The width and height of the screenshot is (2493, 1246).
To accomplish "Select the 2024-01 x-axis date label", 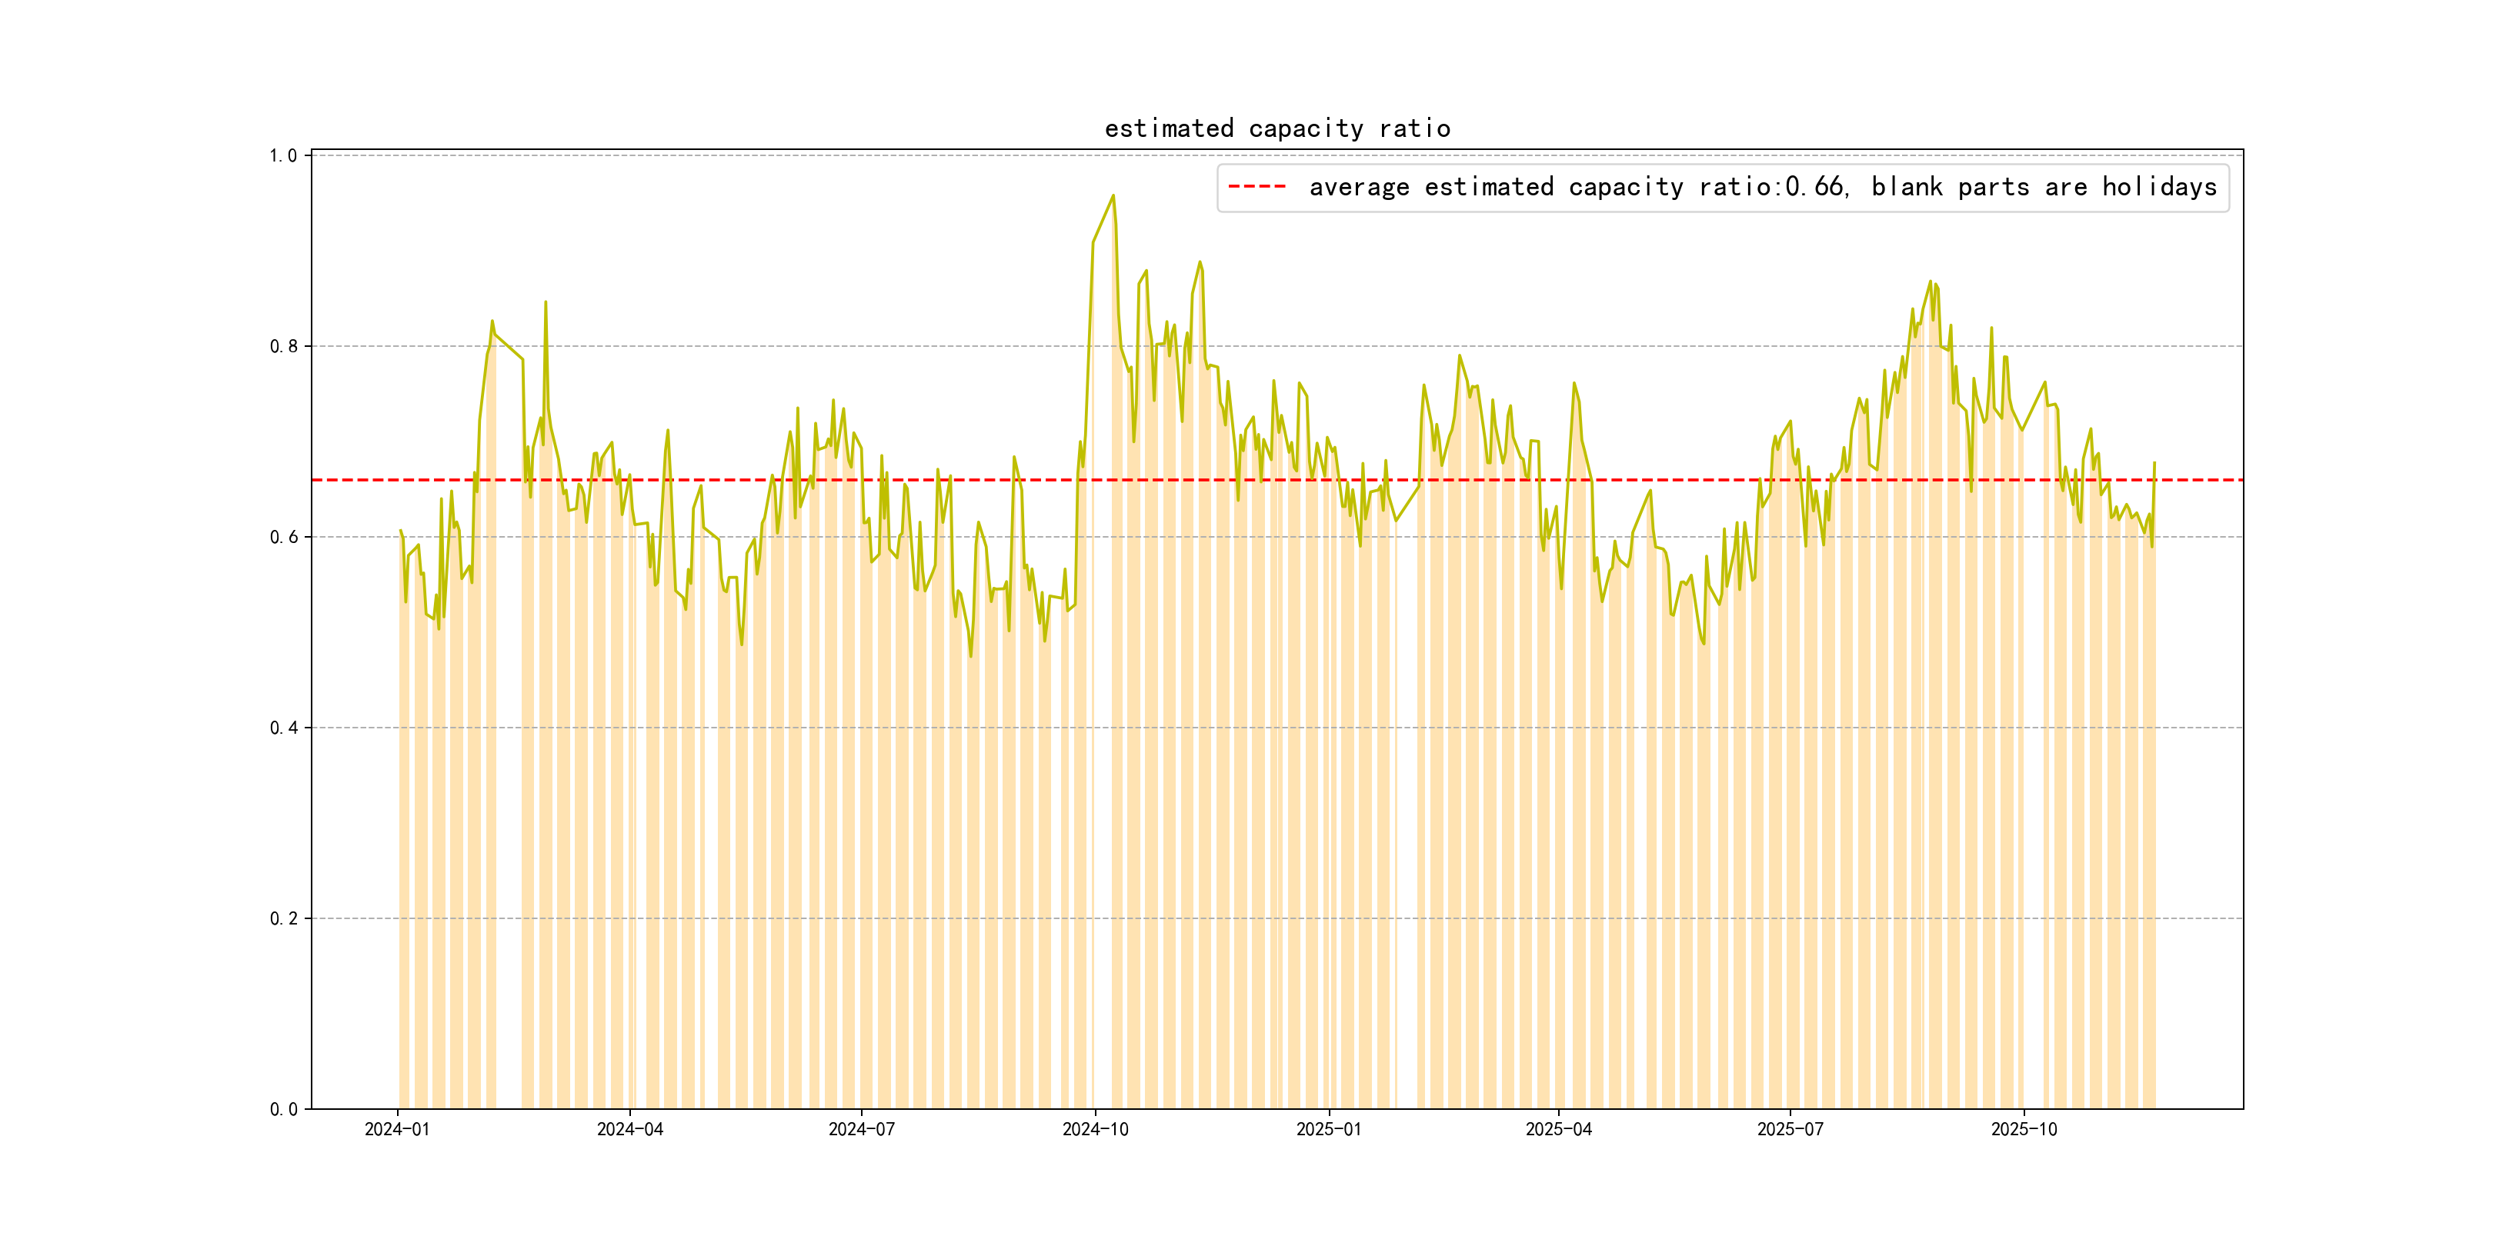I will point(397,1129).
